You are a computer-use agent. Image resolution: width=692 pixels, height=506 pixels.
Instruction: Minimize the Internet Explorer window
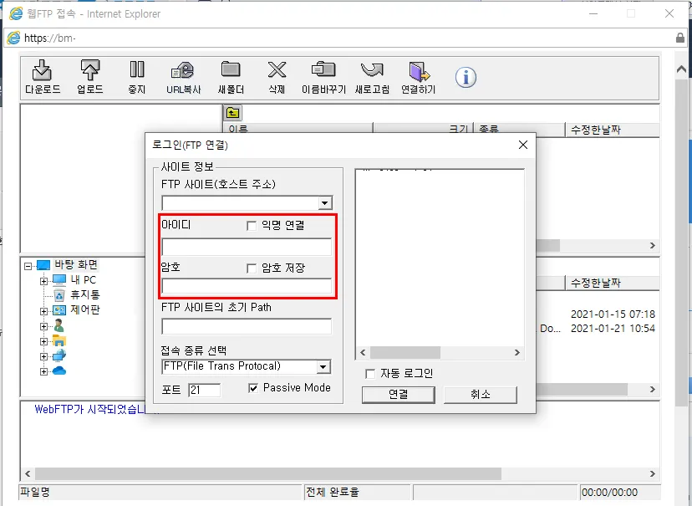(x=593, y=13)
